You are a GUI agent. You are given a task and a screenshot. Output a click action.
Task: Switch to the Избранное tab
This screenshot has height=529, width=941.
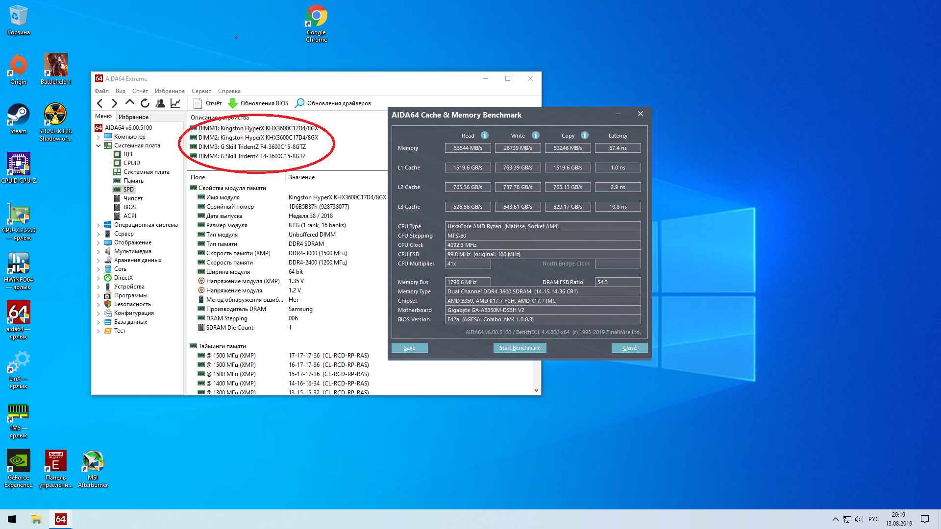click(x=133, y=117)
